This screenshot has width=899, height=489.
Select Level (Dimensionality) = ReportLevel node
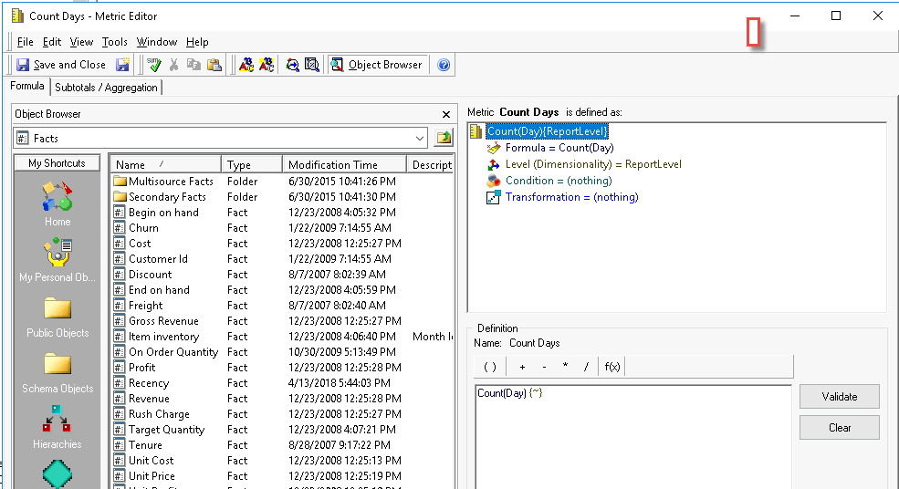[593, 164]
